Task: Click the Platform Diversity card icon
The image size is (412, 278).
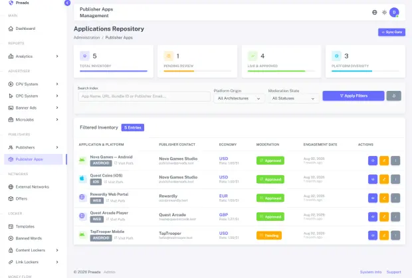Action: pyautogui.click(x=336, y=56)
